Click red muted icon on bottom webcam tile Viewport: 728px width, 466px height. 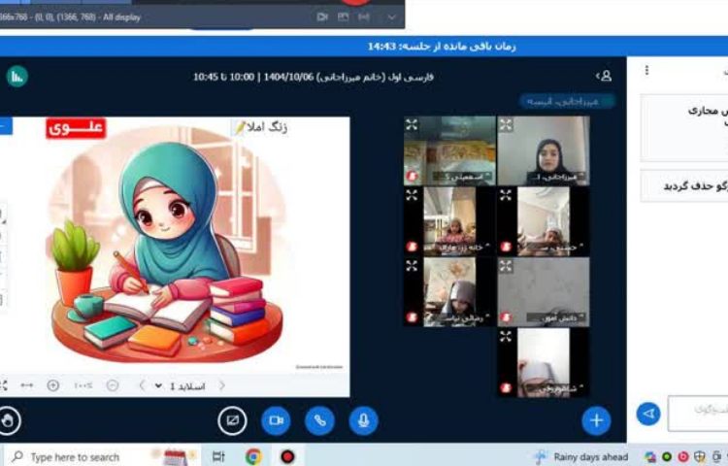point(506,387)
